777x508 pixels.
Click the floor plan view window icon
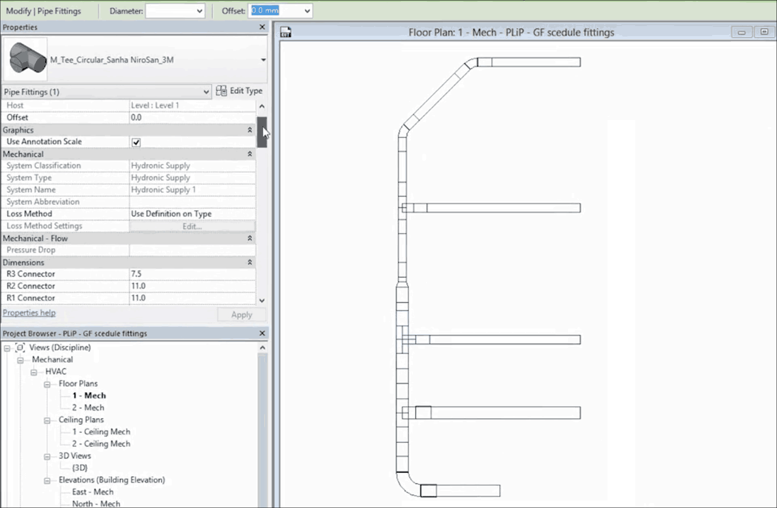pyautogui.click(x=286, y=32)
